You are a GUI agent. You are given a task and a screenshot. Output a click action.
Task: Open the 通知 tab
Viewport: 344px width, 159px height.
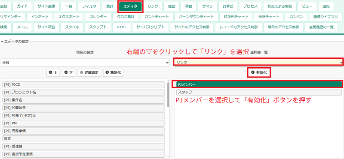(x=326, y=6)
